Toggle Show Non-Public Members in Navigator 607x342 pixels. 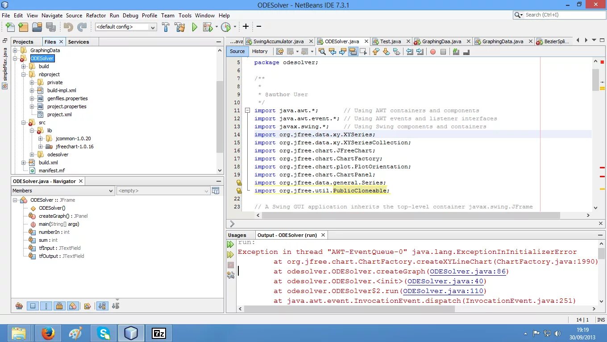tap(59, 306)
